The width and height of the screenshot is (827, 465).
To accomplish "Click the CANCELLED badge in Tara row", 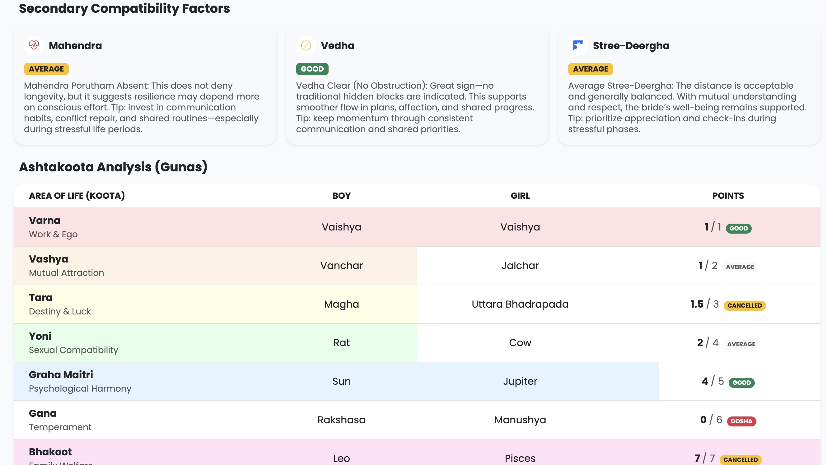I will 744,305.
